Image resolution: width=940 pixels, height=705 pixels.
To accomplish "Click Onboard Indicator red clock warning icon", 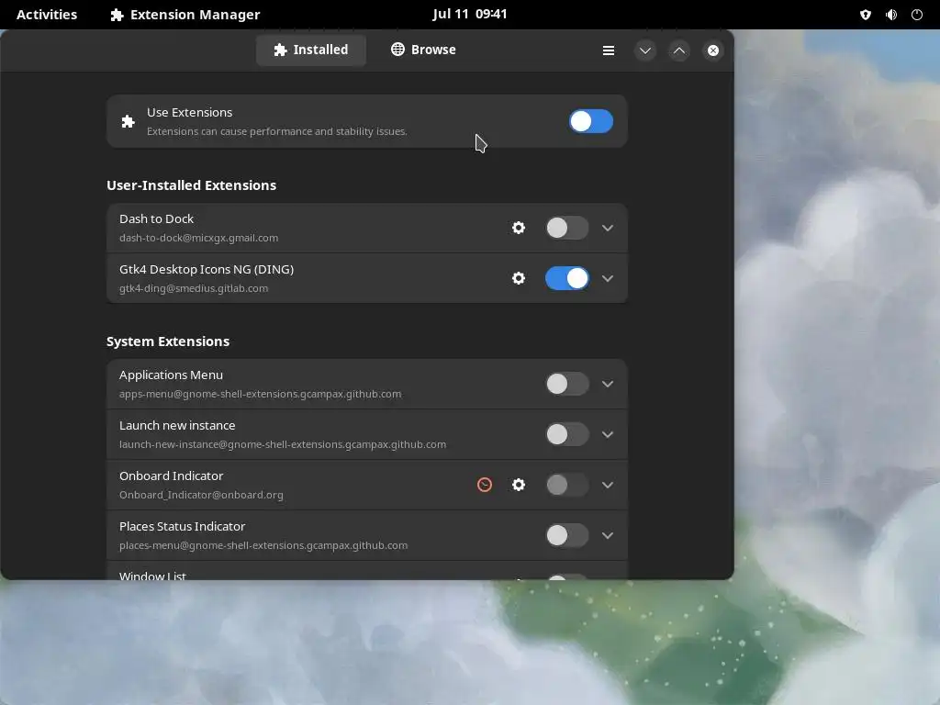I will [x=485, y=485].
